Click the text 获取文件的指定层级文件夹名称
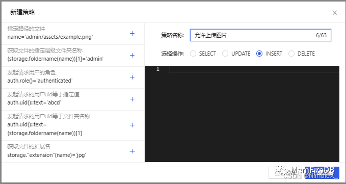Viewport: 346px width, 184px height. pyautogui.click(x=45, y=50)
